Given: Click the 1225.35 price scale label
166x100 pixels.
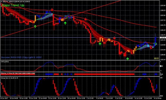Looking at the screenshot, I should pyautogui.click(x=163, y=40).
